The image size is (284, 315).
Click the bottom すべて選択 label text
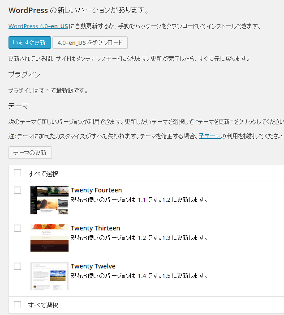coord(43,305)
